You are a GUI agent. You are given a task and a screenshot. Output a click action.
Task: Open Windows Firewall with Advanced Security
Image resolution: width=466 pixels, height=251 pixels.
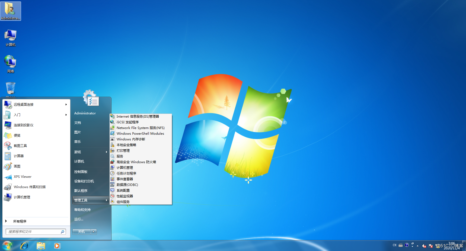(x=141, y=162)
